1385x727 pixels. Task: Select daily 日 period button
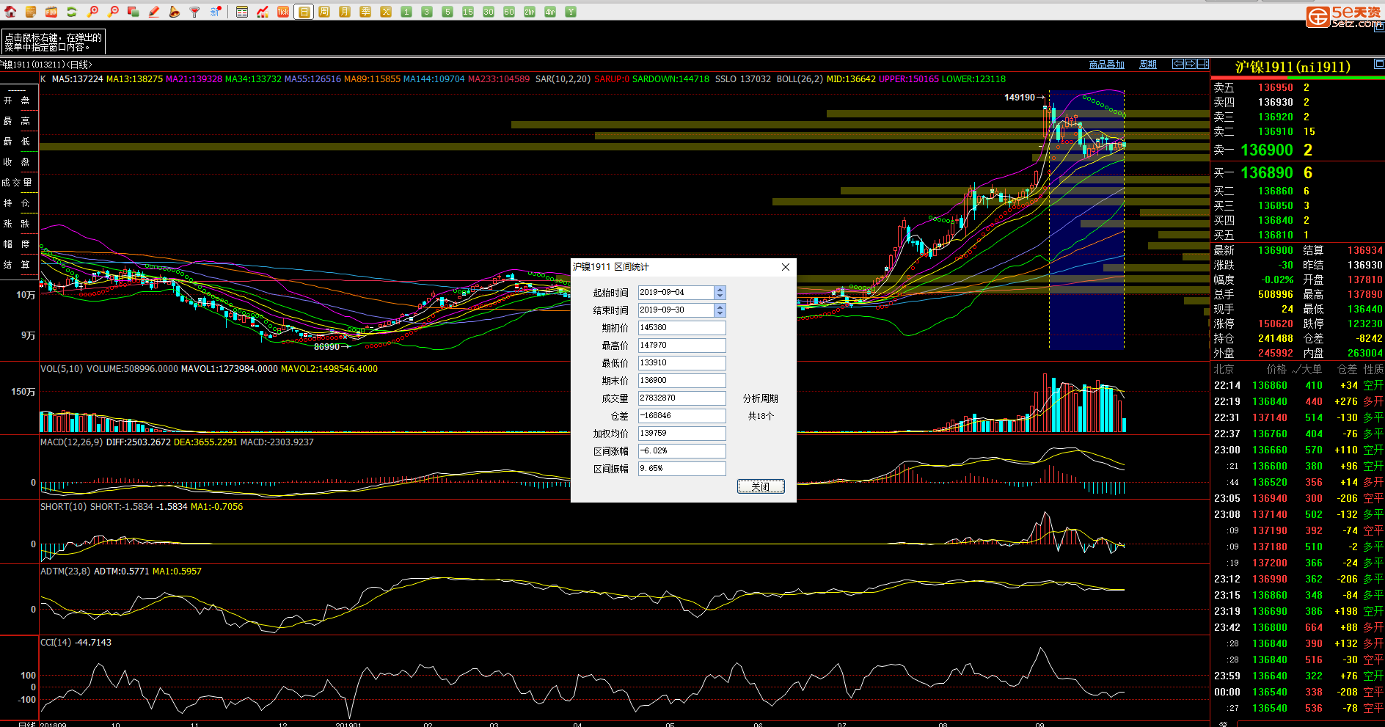304,12
